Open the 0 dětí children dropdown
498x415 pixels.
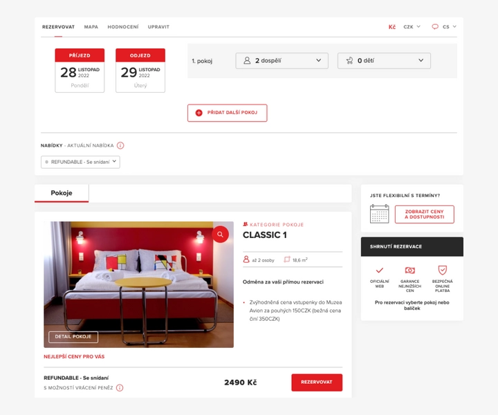coord(384,61)
